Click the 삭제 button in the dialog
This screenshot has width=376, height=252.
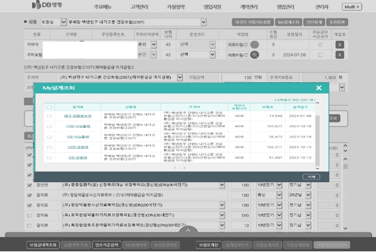[312, 177]
